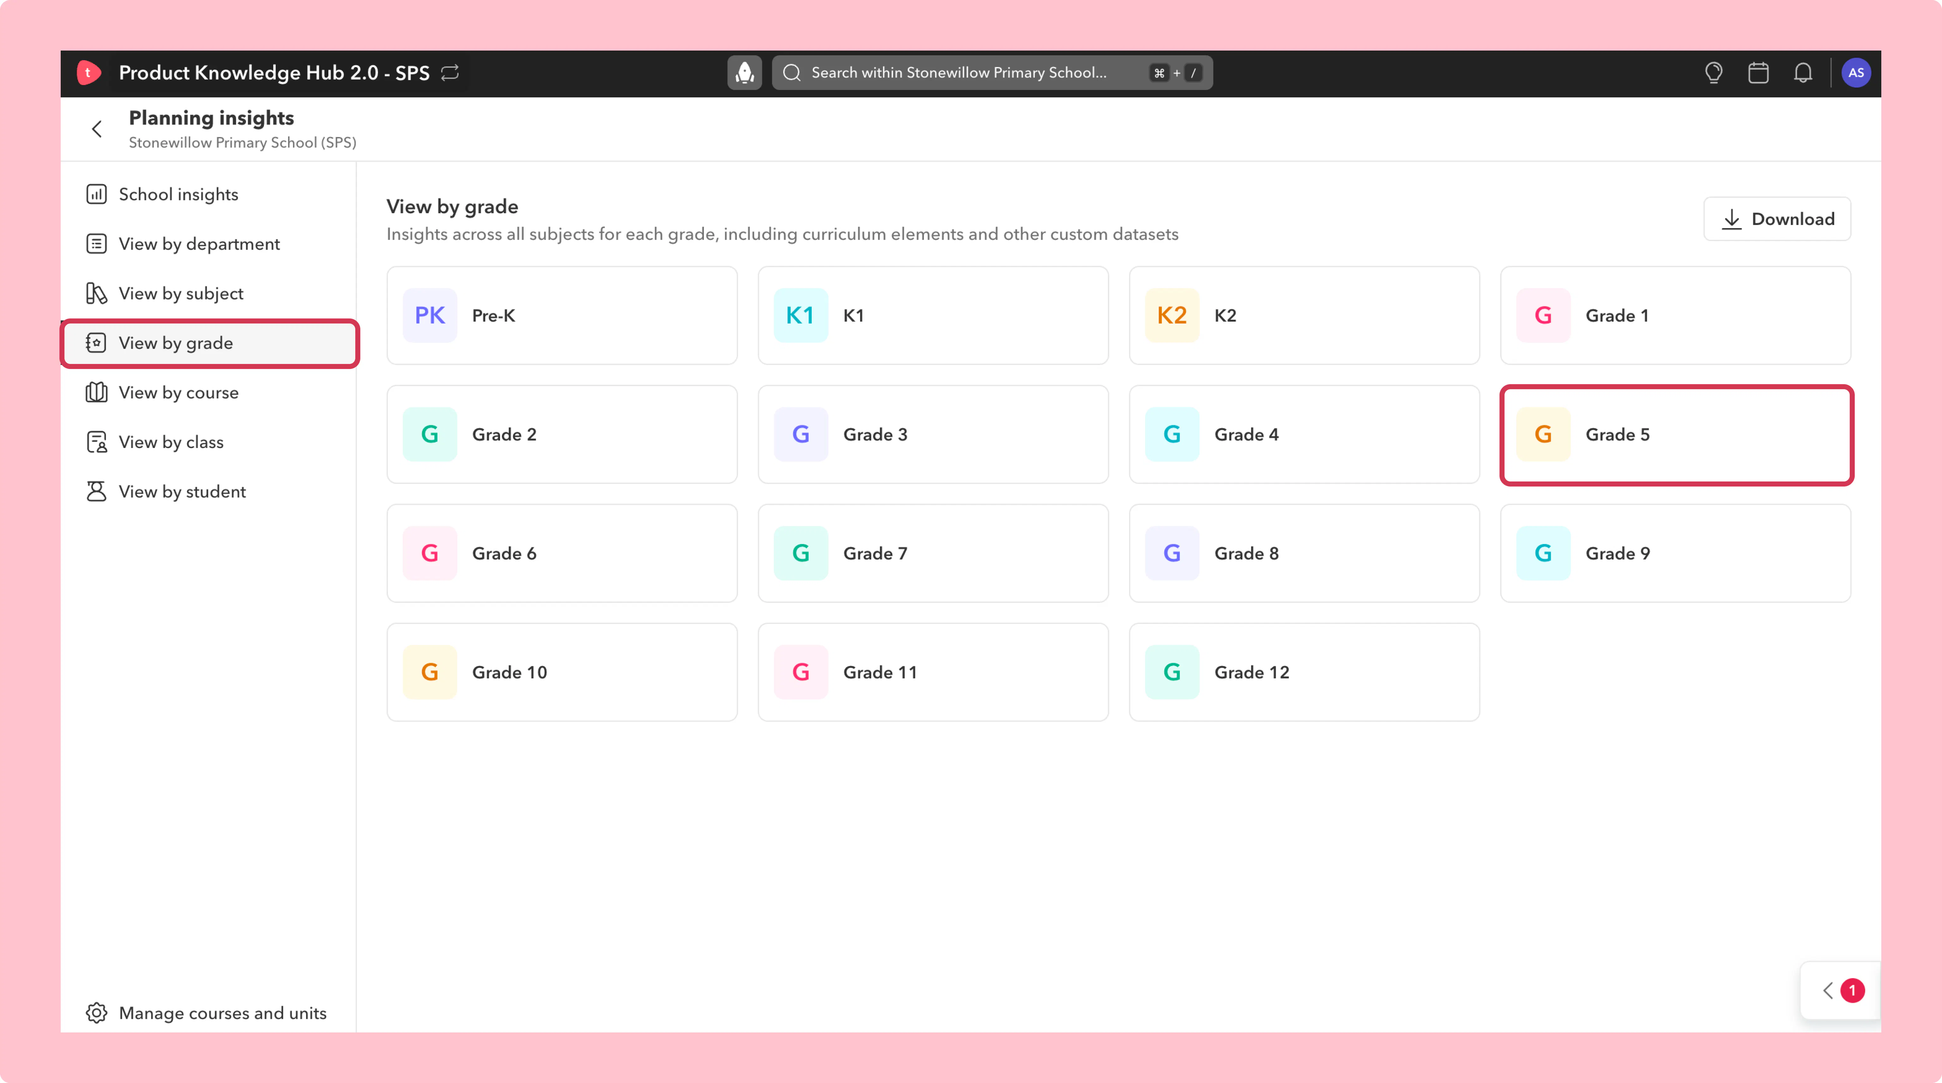Click the View by class icon
Screen dimensions: 1942x1083
(x=96, y=442)
